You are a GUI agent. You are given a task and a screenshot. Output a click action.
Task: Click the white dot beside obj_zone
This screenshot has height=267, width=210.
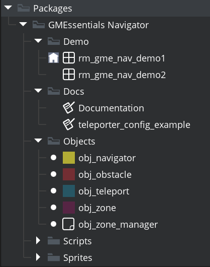click(53, 208)
